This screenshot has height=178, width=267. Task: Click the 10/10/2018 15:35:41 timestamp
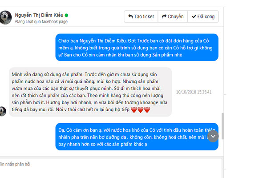194,92
